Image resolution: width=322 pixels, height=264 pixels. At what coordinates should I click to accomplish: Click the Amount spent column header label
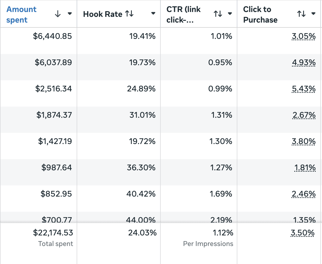[x=21, y=15]
